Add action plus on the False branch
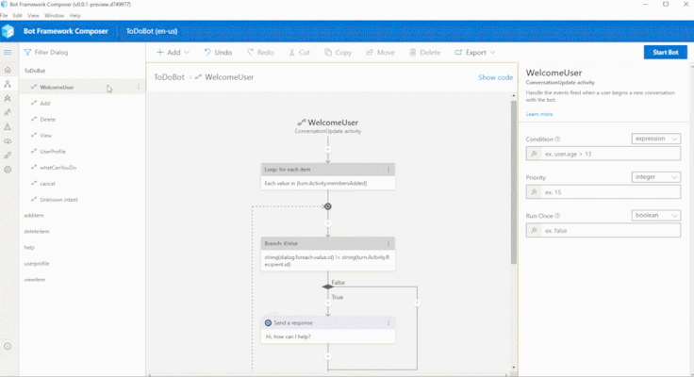694x377 pixels. point(417,303)
